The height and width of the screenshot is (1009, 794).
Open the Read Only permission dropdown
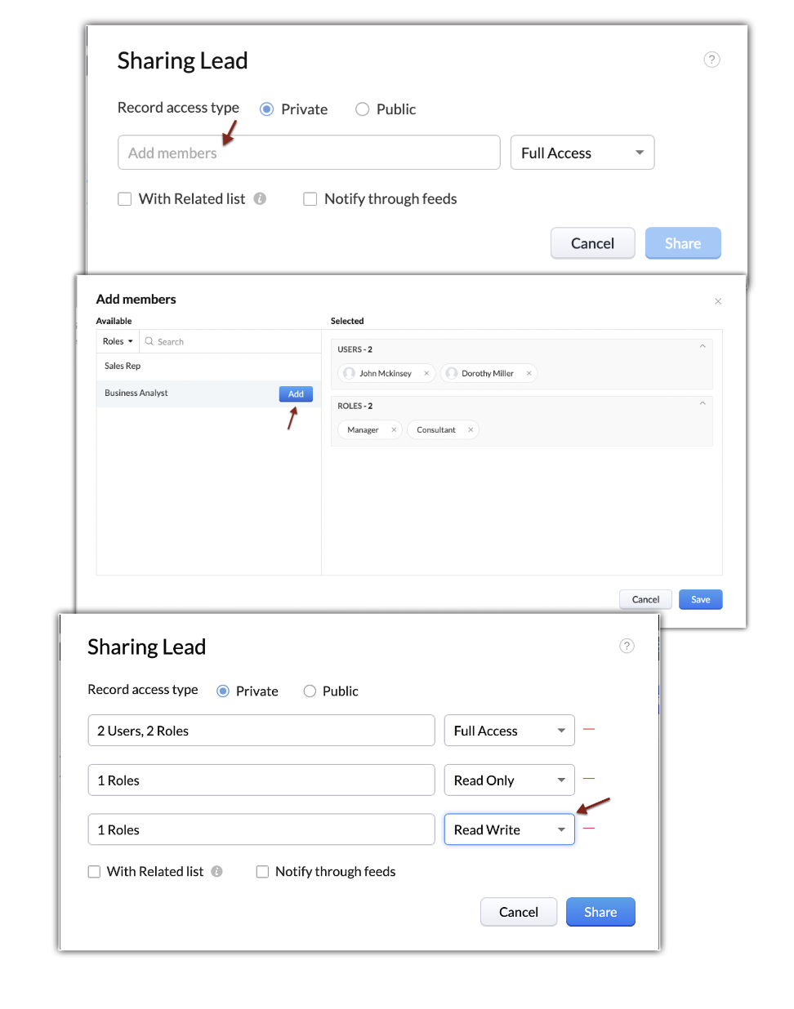509,780
